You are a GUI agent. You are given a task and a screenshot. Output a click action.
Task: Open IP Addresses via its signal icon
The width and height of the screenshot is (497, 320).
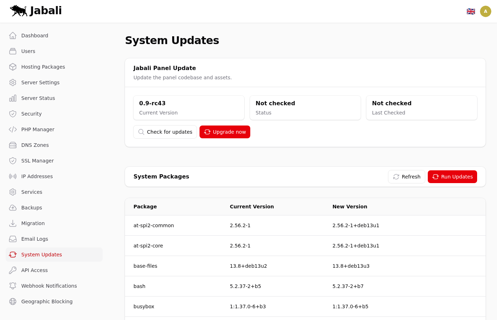coord(13,176)
